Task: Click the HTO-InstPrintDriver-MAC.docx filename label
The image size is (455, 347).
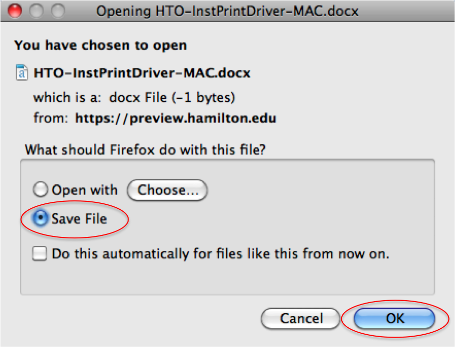Action: click(142, 73)
